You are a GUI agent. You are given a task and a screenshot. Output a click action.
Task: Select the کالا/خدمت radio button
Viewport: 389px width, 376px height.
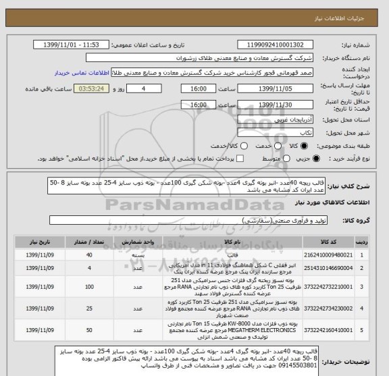click(244, 146)
